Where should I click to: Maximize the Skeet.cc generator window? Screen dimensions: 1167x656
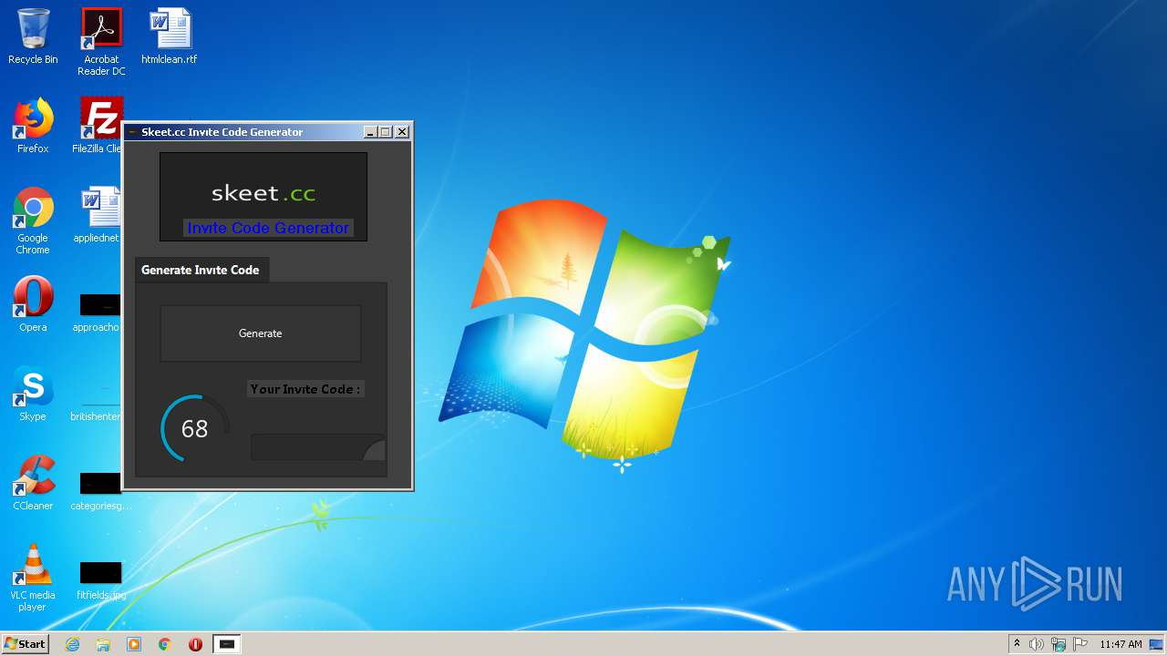click(x=386, y=132)
